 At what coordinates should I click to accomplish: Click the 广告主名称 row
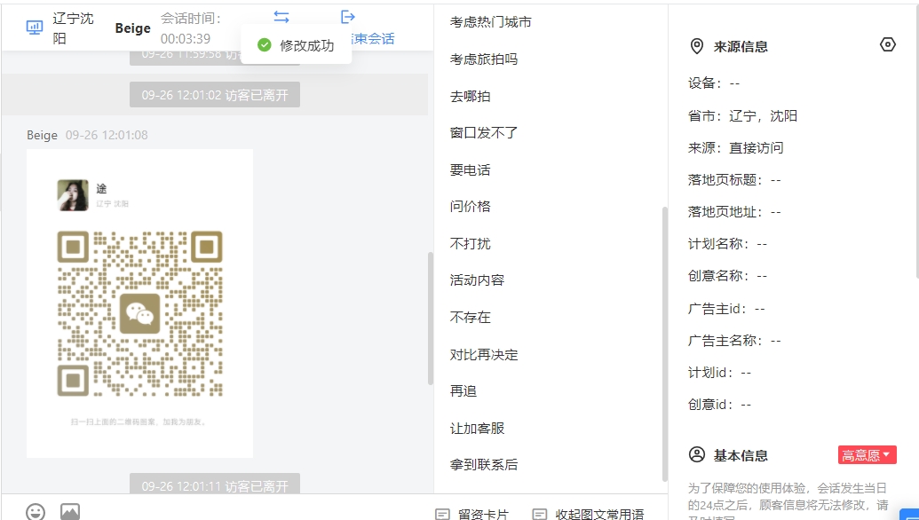click(x=734, y=340)
